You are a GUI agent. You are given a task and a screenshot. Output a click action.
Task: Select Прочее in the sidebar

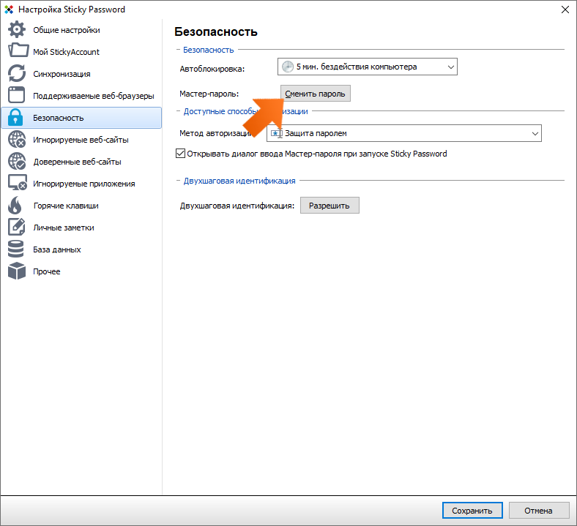pos(47,271)
